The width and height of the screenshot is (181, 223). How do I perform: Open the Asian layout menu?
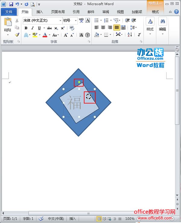[119, 35]
